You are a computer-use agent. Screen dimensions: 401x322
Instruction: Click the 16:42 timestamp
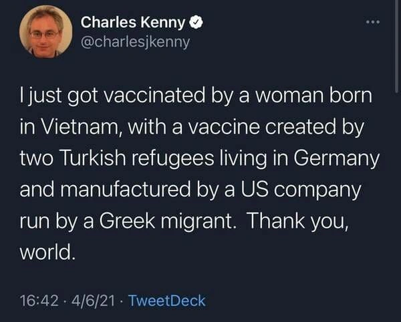tap(39, 301)
